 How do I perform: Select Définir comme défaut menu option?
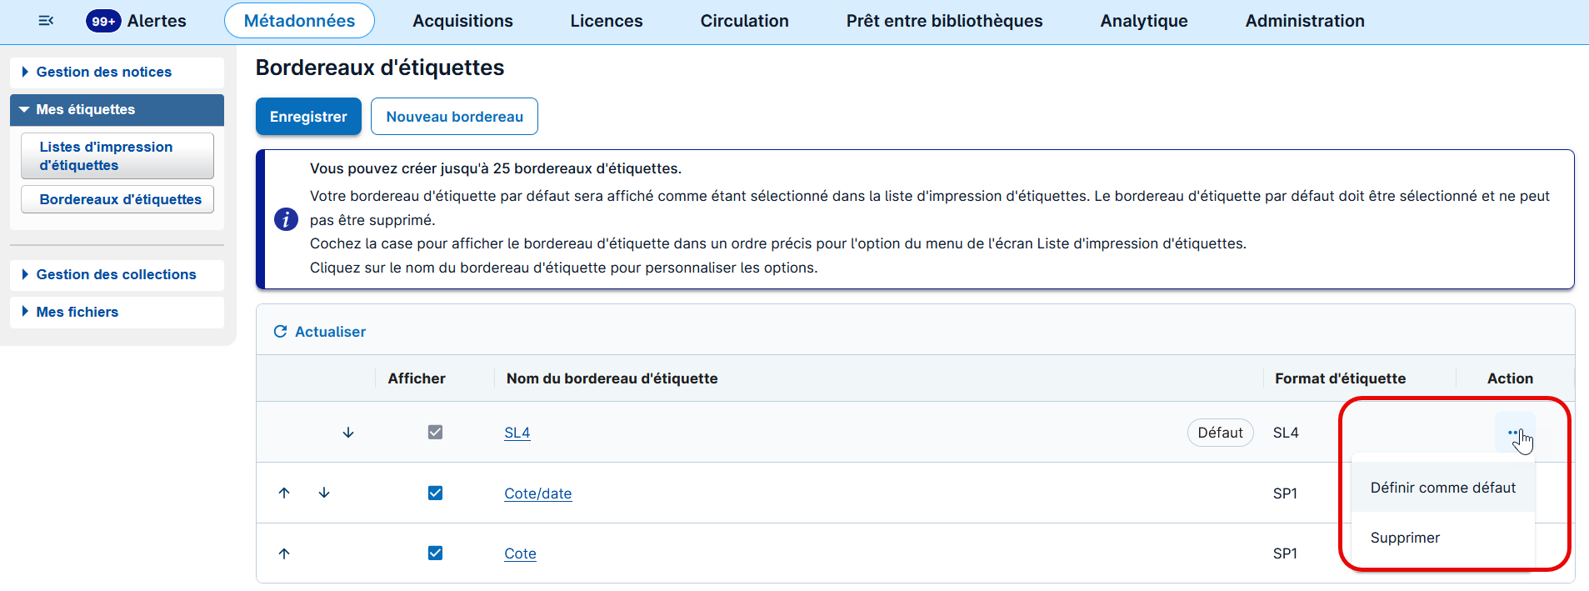[1442, 488]
